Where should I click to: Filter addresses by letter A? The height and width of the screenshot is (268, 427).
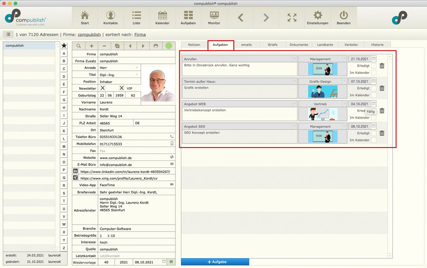click(x=64, y=53)
